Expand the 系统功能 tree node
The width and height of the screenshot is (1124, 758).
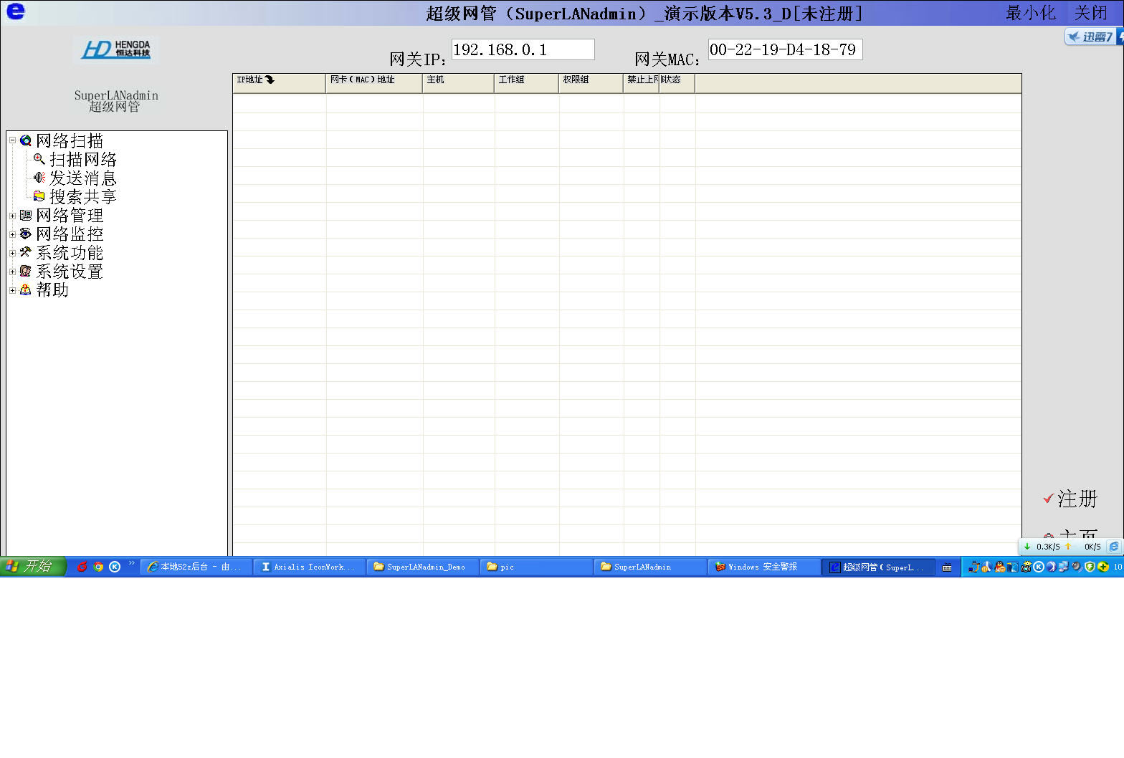(12, 253)
